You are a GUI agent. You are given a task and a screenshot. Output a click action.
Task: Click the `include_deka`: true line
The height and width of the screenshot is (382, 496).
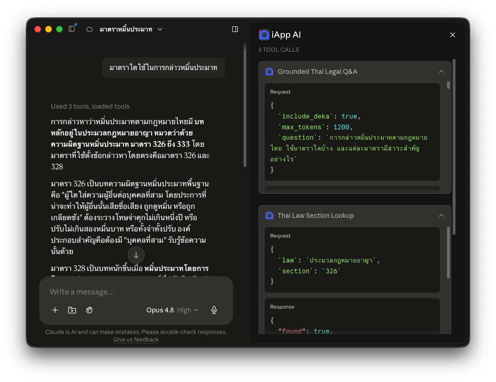tap(319, 116)
